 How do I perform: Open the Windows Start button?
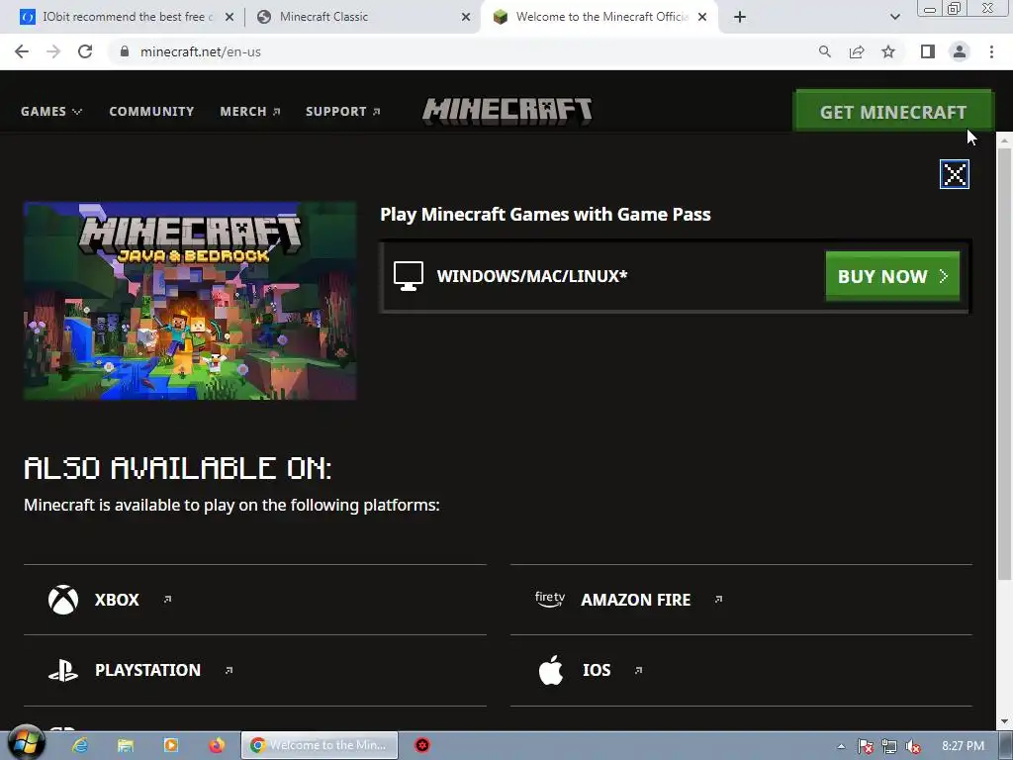coord(26,743)
